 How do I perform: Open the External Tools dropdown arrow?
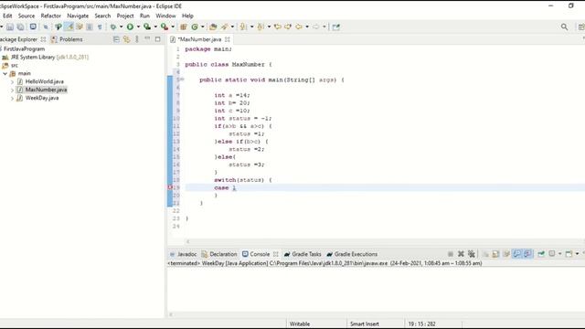(x=173, y=27)
